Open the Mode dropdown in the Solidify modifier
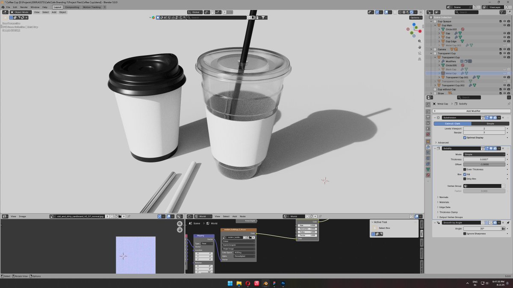The height and width of the screenshot is (288, 513). click(x=484, y=154)
